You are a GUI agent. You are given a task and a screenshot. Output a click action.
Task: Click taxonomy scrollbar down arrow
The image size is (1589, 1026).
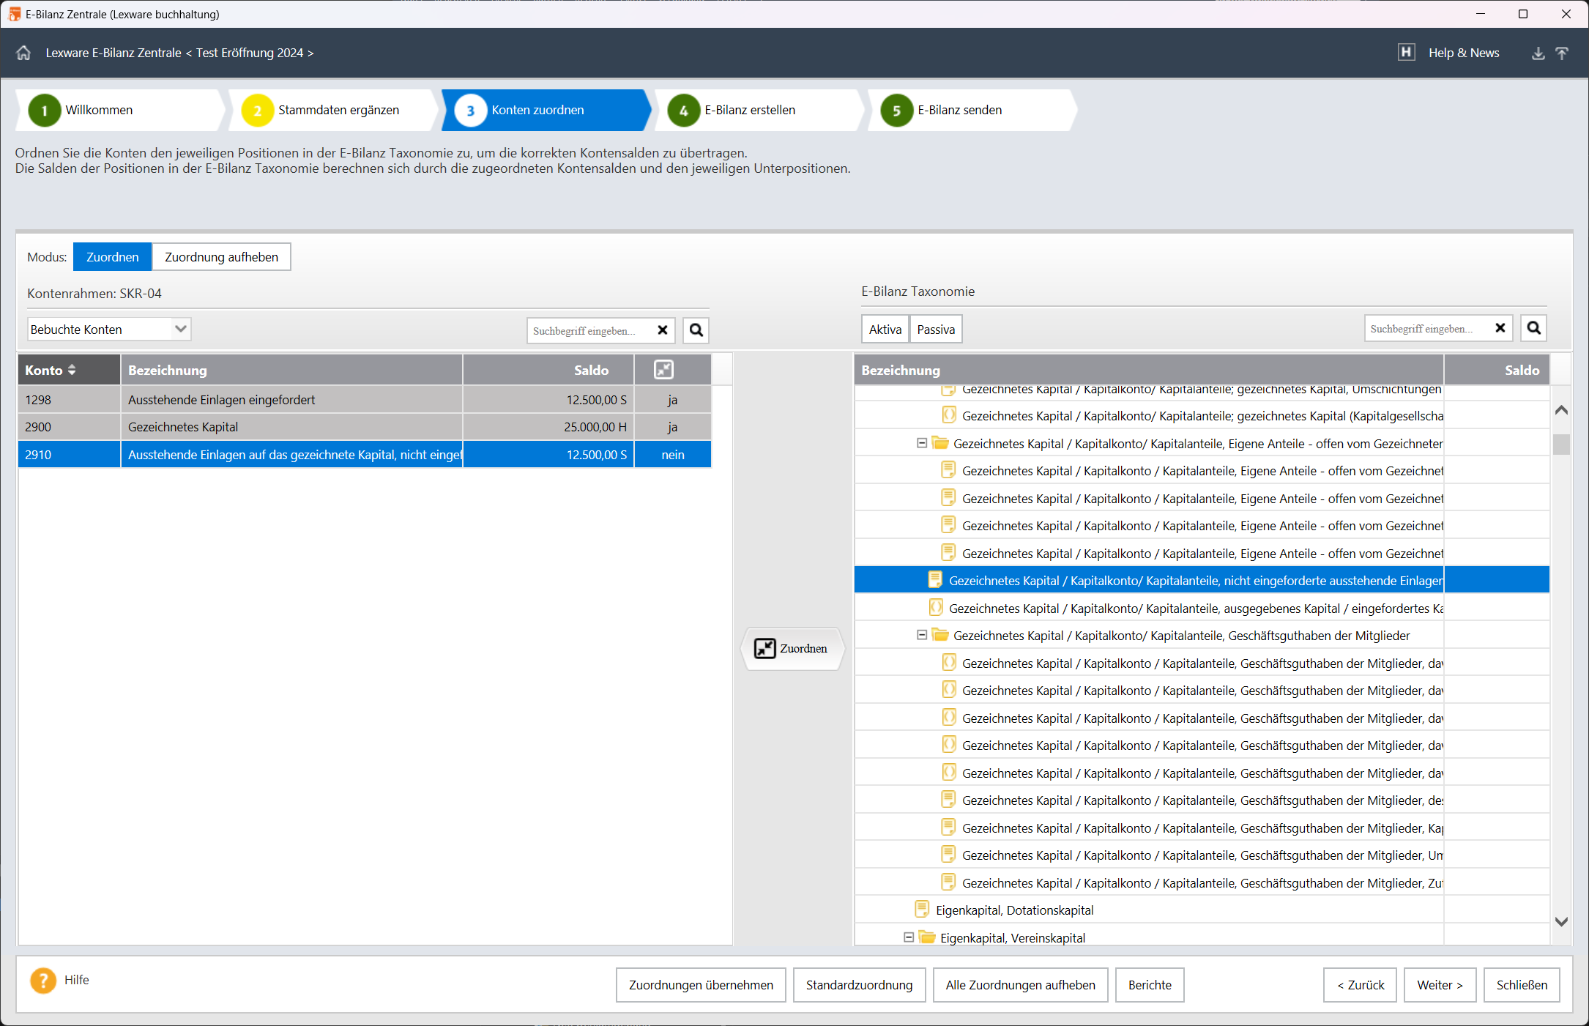[1561, 921]
